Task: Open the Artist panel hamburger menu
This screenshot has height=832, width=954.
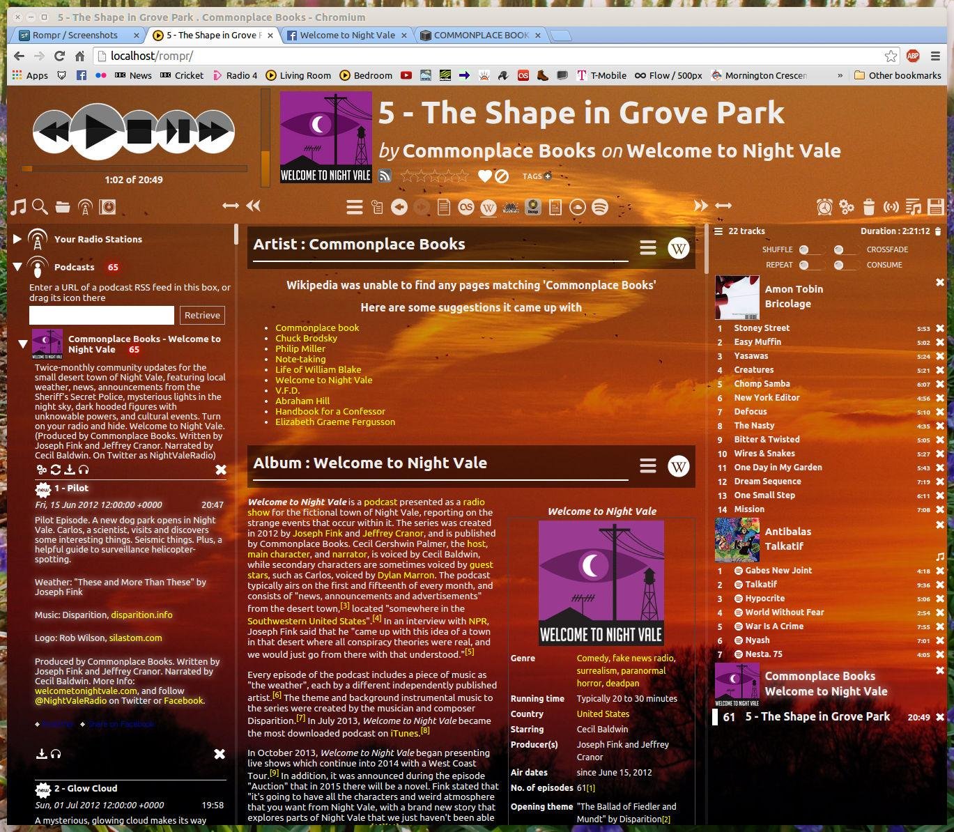Action: [647, 247]
